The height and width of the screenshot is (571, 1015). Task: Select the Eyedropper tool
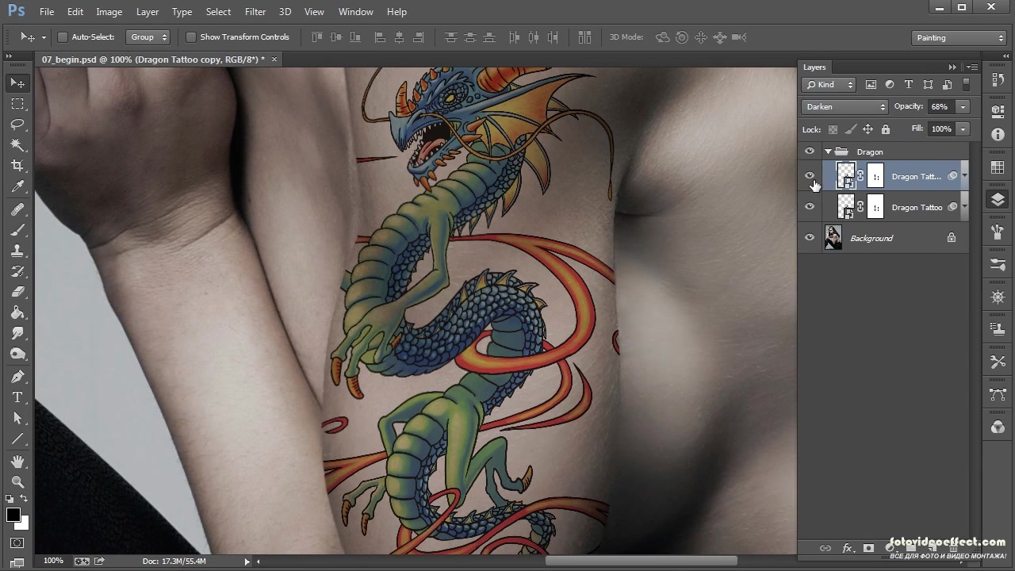[x=17, y=186]
